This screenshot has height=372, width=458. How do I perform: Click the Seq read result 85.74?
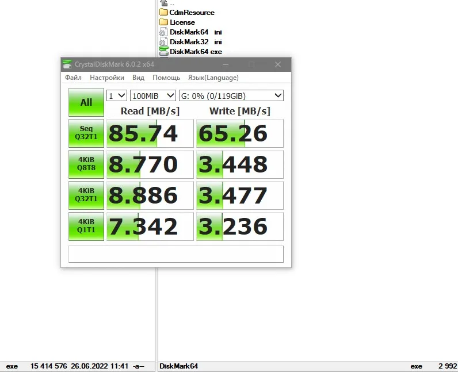(x=150, y=133)
